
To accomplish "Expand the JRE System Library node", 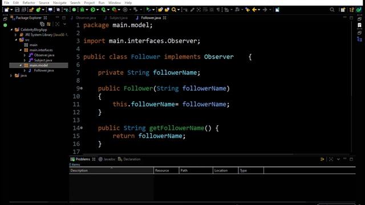I will (15, 35).
